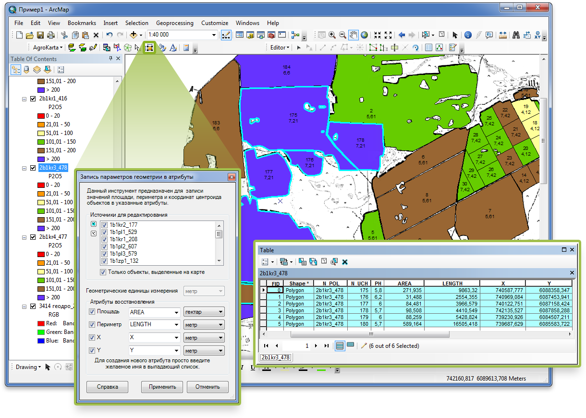Select the Identify info tool
The width and height of the screenshot is (586, 418).
click(x=468, y=35)
